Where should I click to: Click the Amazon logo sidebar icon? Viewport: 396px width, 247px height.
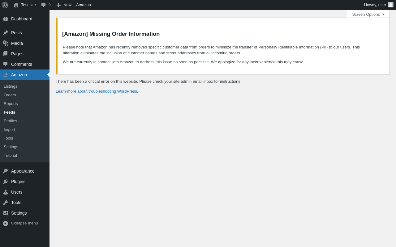tap(6, 75)
